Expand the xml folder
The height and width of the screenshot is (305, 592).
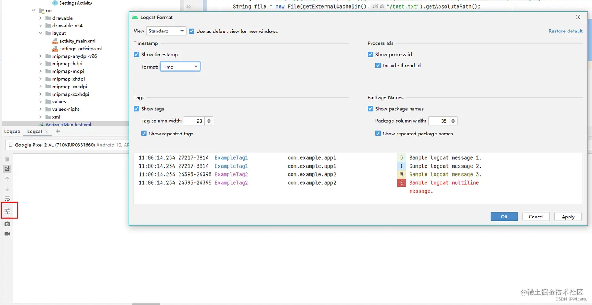click(40, 117)
